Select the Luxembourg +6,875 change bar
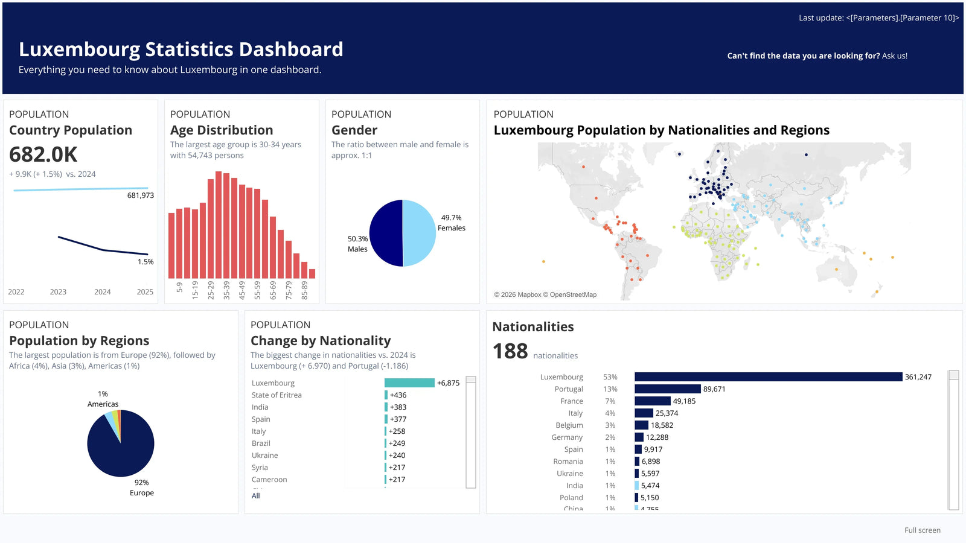The width and height of the screenshot is (966, 543). (x=409, y=383)
